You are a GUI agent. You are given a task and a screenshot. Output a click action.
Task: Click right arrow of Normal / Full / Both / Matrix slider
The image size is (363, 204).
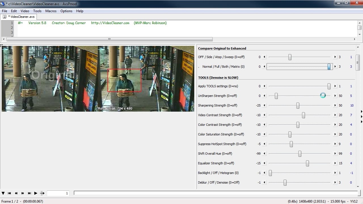[335, 67]
